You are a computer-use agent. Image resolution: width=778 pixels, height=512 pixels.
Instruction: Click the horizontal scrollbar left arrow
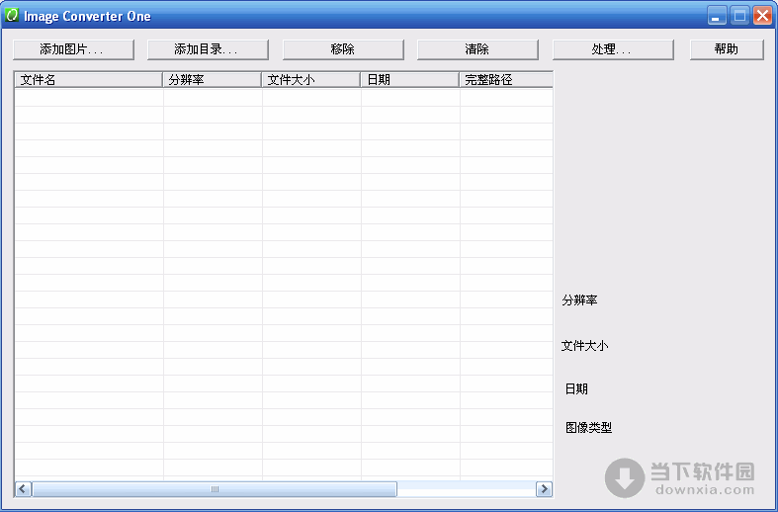[23, 489]
